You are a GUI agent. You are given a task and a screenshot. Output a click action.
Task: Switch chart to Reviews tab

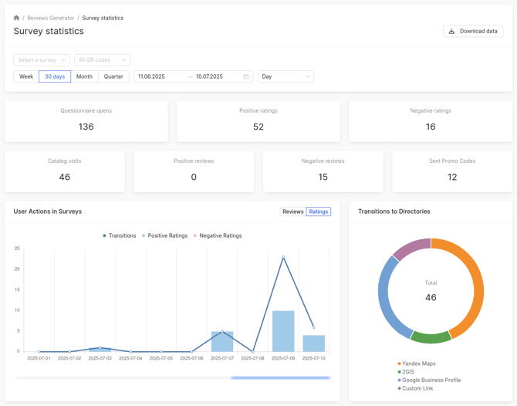pyautogui.click(x=292, y=211)
